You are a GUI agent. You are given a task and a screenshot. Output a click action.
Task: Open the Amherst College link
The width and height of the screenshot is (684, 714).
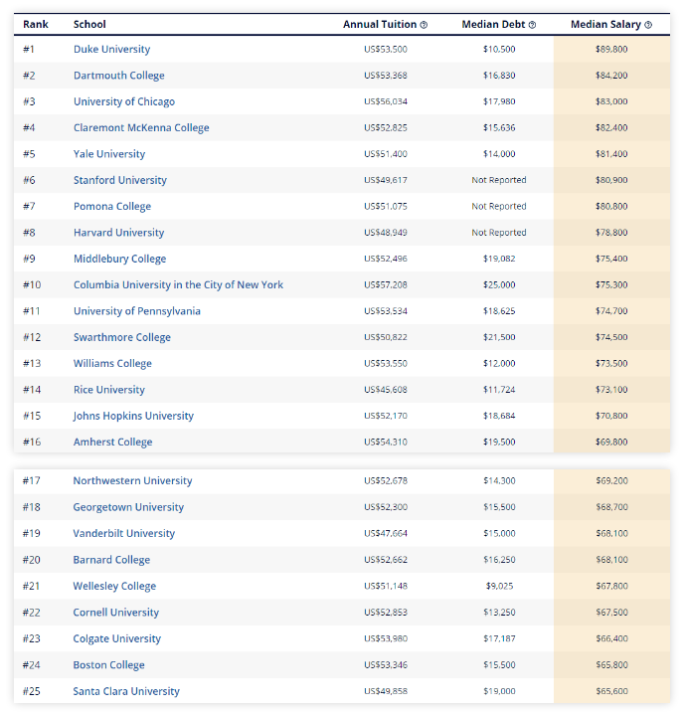click(113, 443)
